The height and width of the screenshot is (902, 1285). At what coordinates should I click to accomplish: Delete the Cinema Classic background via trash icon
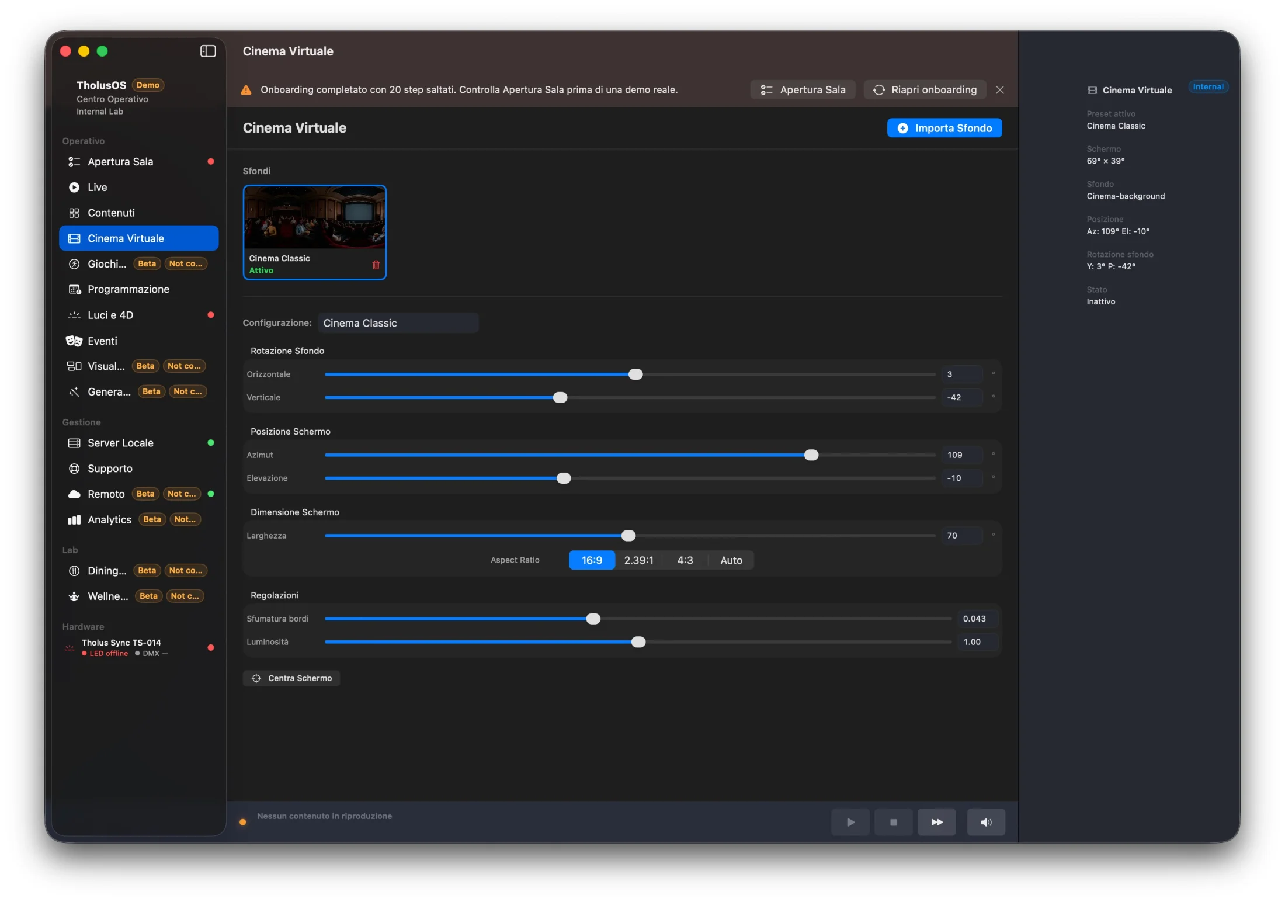pyautogui.click(x=376, y=265)
